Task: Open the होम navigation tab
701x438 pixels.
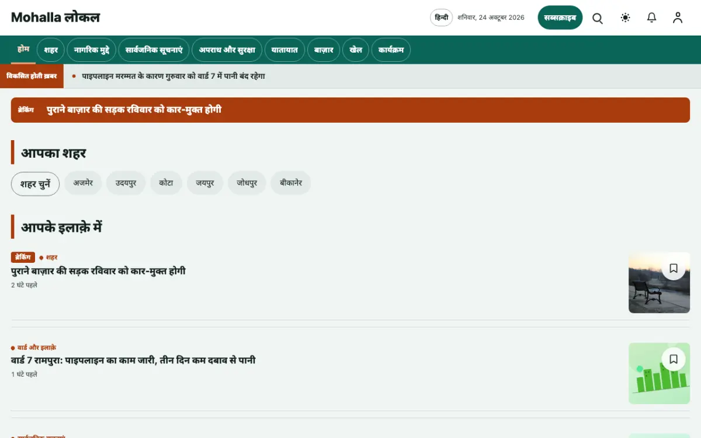Action: 23,50
